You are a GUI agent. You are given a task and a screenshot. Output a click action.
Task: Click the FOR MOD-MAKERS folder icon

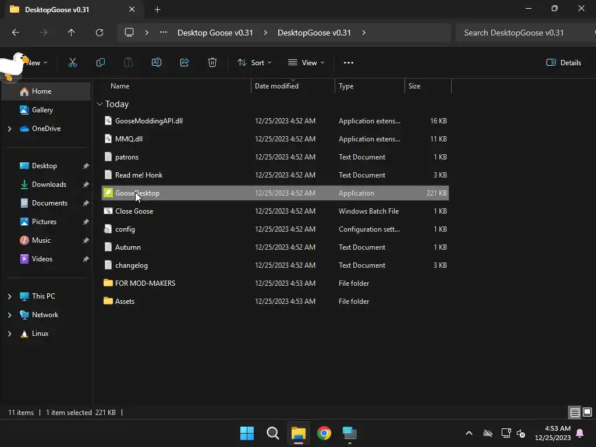tap(108, 283)
